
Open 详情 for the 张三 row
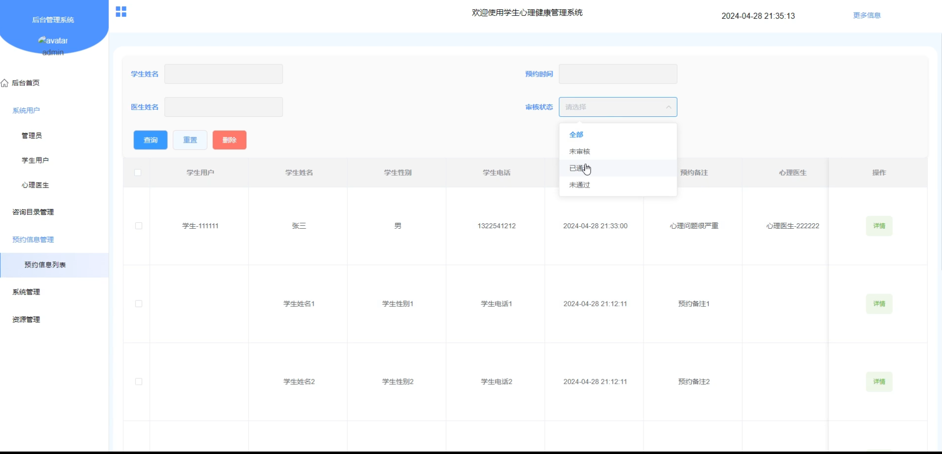(x=879, y=226)
